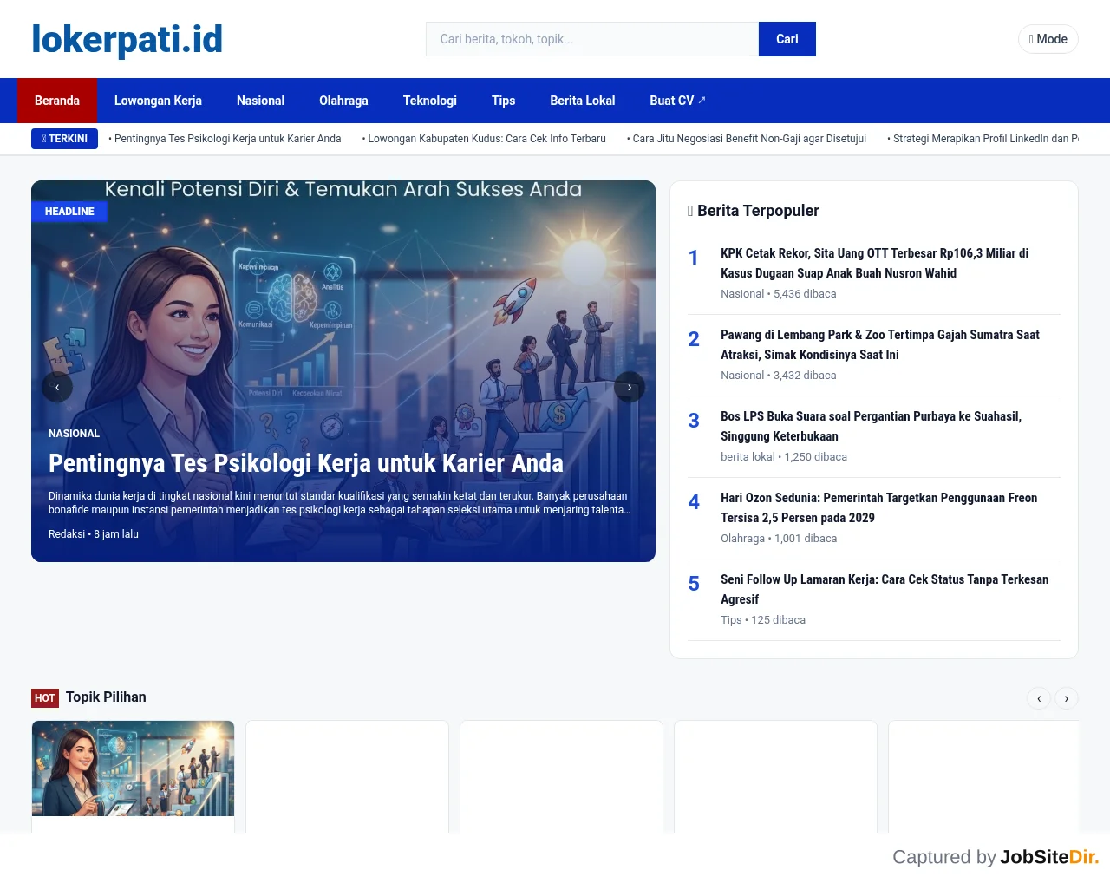
Task: Go to previous headline slide arrow
Action: (x=57, y=387)
